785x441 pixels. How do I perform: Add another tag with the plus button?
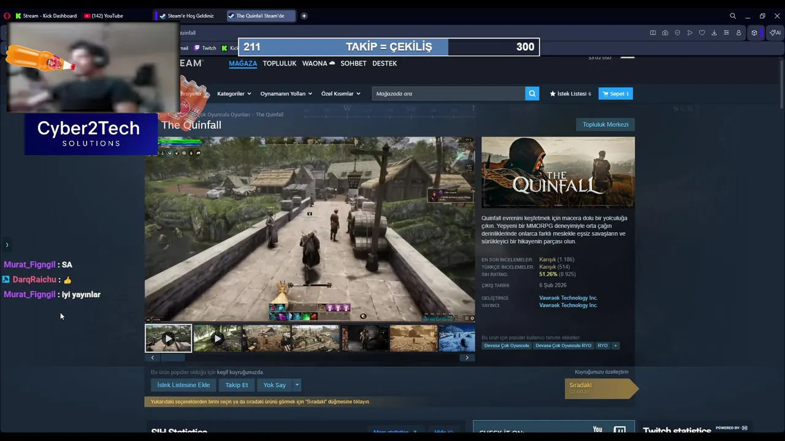tap(616, 345)
